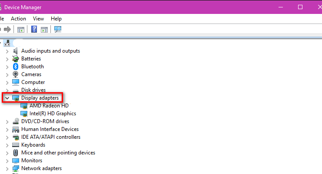
Task: Click the AMD Radeon HD device icon
Action: point(24,106)
